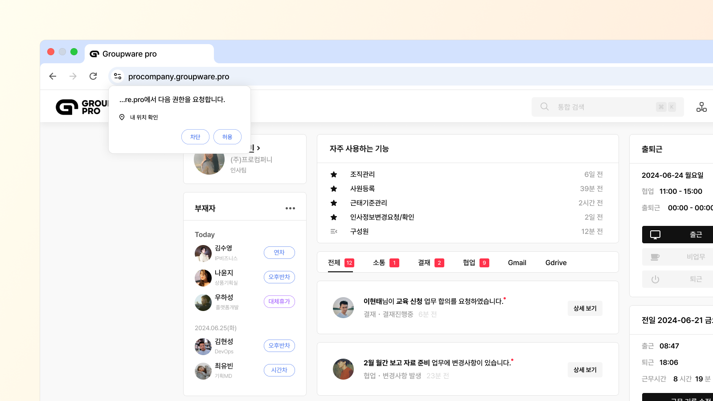Reload the page with the refresh icon
This screenshot has width=713, height=401.
click(93, 76)
